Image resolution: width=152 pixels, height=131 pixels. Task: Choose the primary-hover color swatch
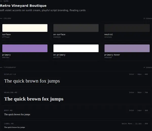coord(127,48)
